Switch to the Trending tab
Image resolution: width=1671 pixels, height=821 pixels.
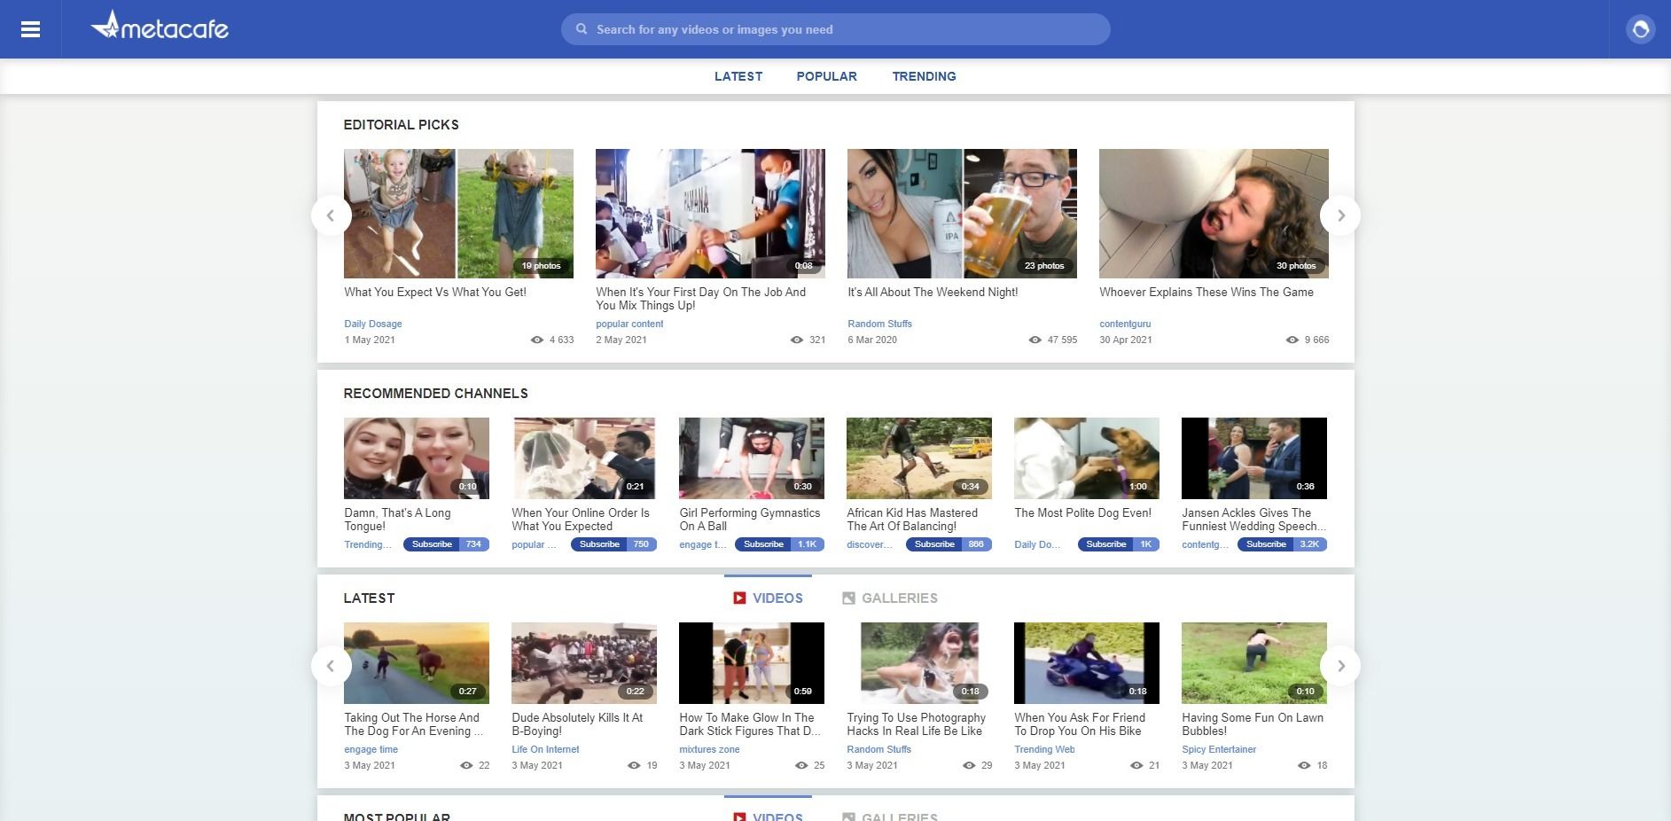[924, 76]
